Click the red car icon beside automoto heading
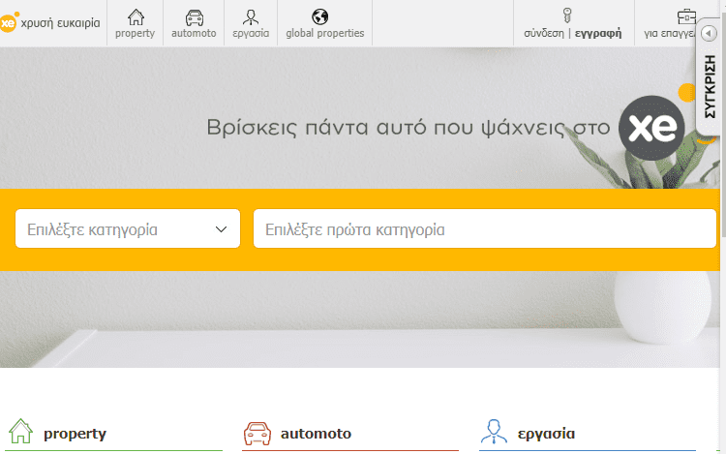 257,433
